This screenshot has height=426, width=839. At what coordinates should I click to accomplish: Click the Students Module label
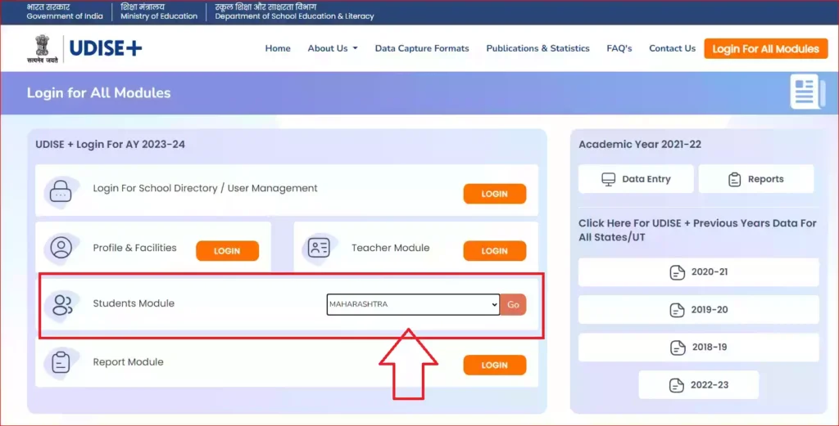134,303
